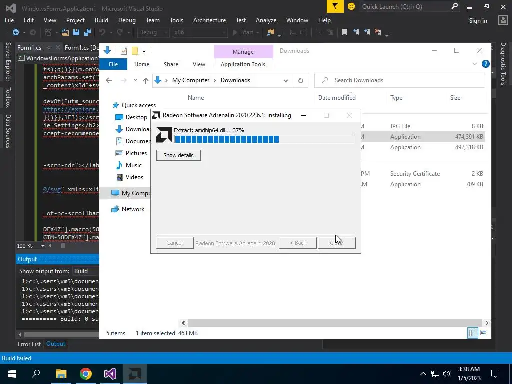
Task: Click in the Search Downloads field
Action: tap(399, 80)
